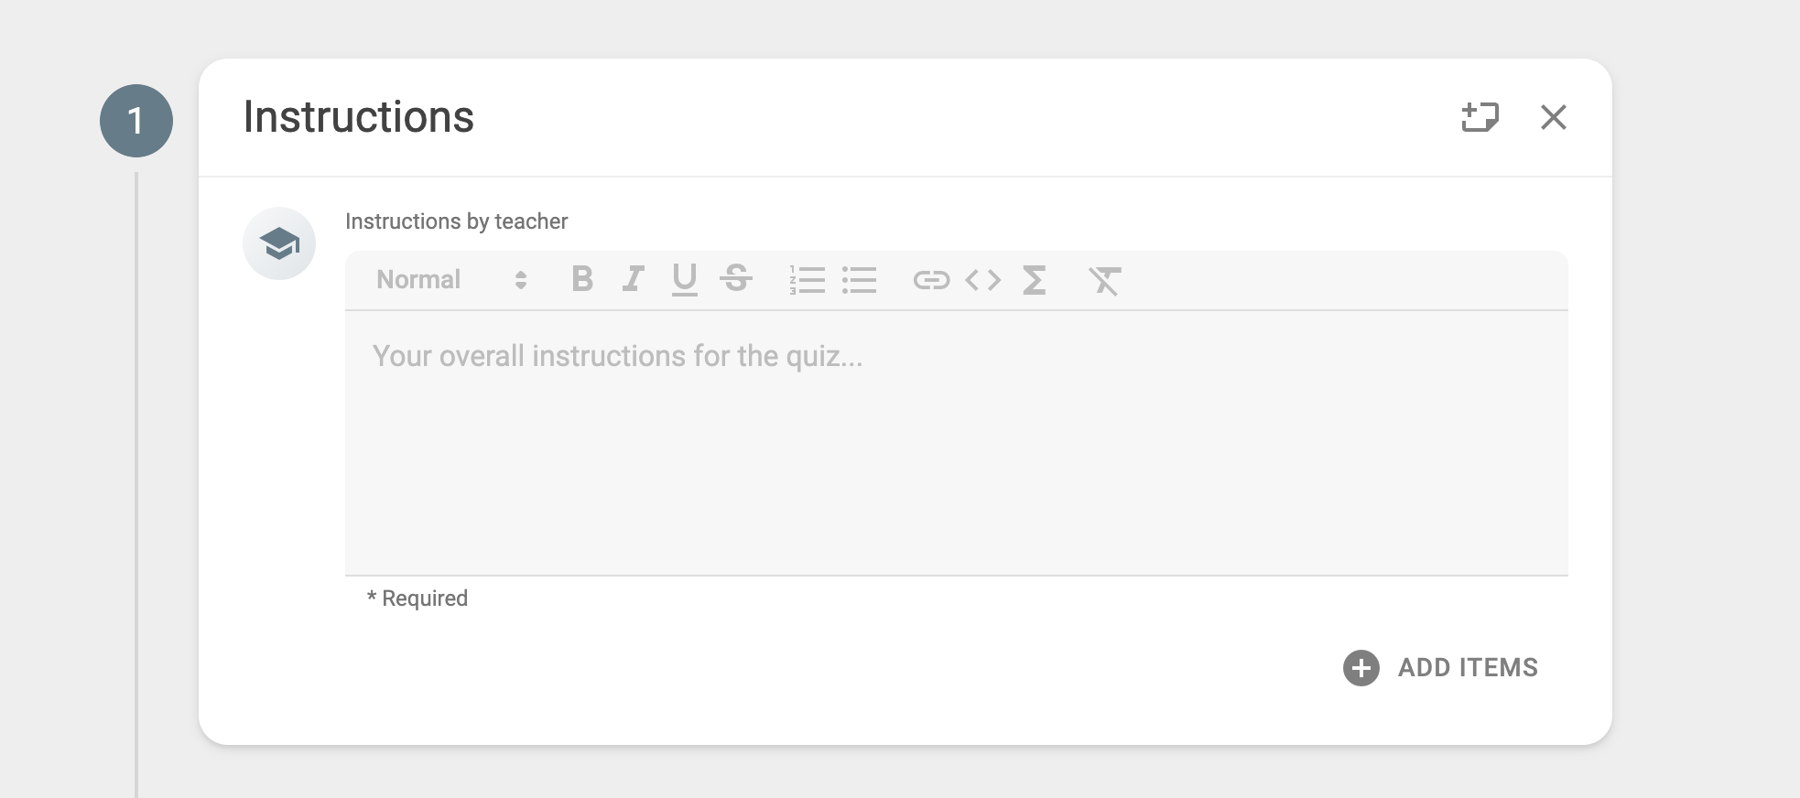Apply italic formatting to text
Viewport: 1800px width, 798px height.
633,279
